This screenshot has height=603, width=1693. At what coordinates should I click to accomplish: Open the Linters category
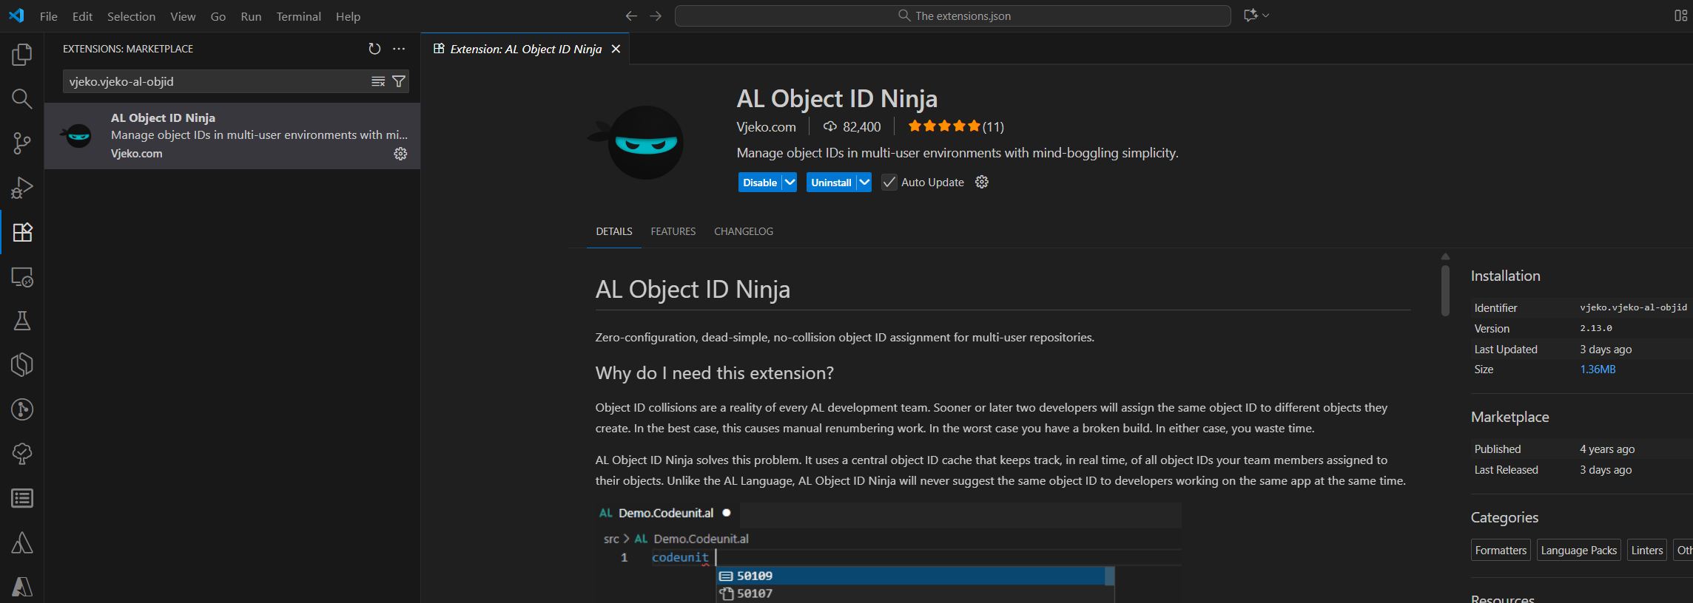point(1647,550)
